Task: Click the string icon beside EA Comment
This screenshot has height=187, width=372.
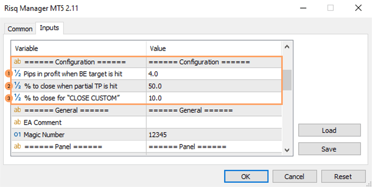Action: tap(17, 122)
